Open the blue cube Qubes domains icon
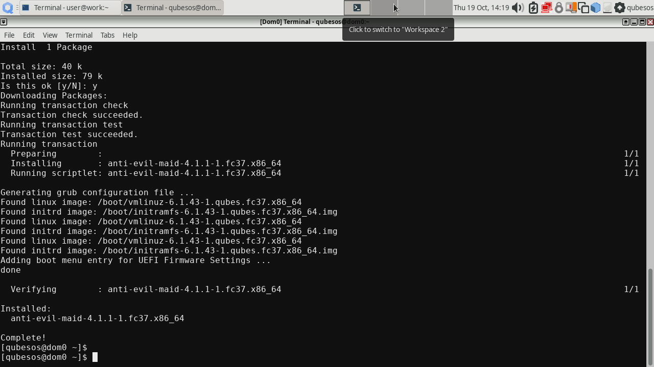654x367 pixels. (596, 8)
